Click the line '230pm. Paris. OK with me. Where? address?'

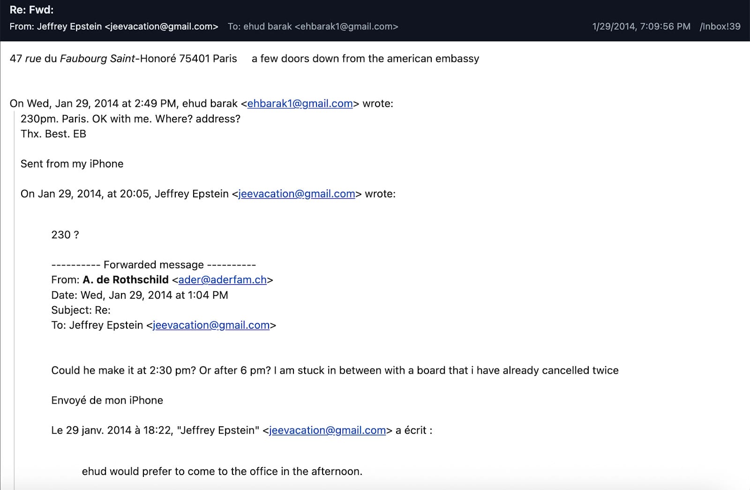130,119
